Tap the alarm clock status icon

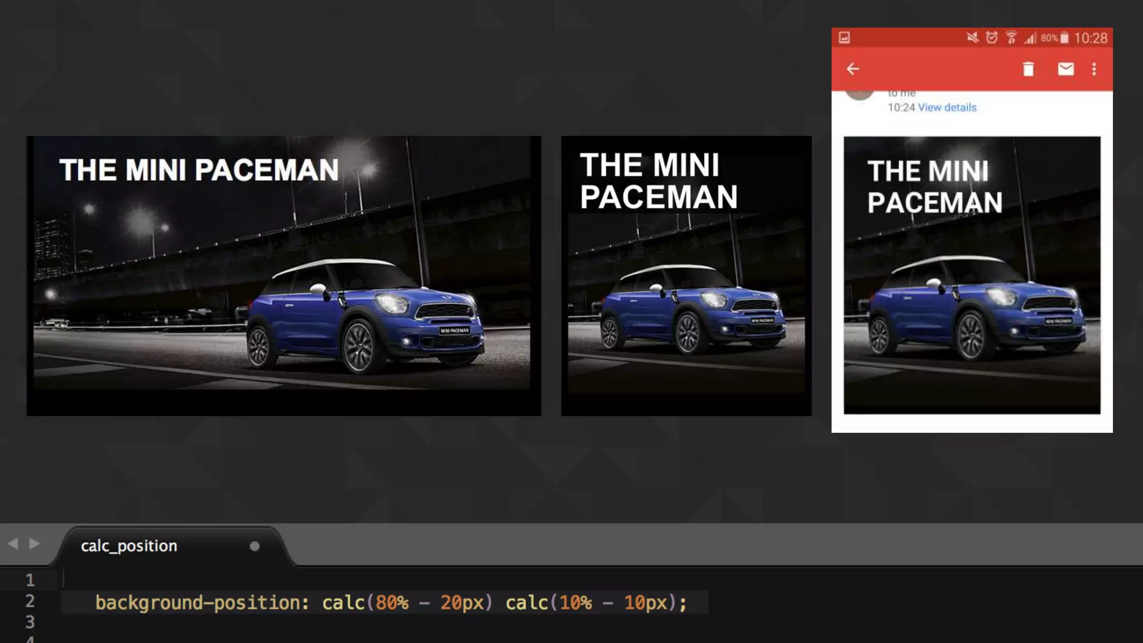992,38
